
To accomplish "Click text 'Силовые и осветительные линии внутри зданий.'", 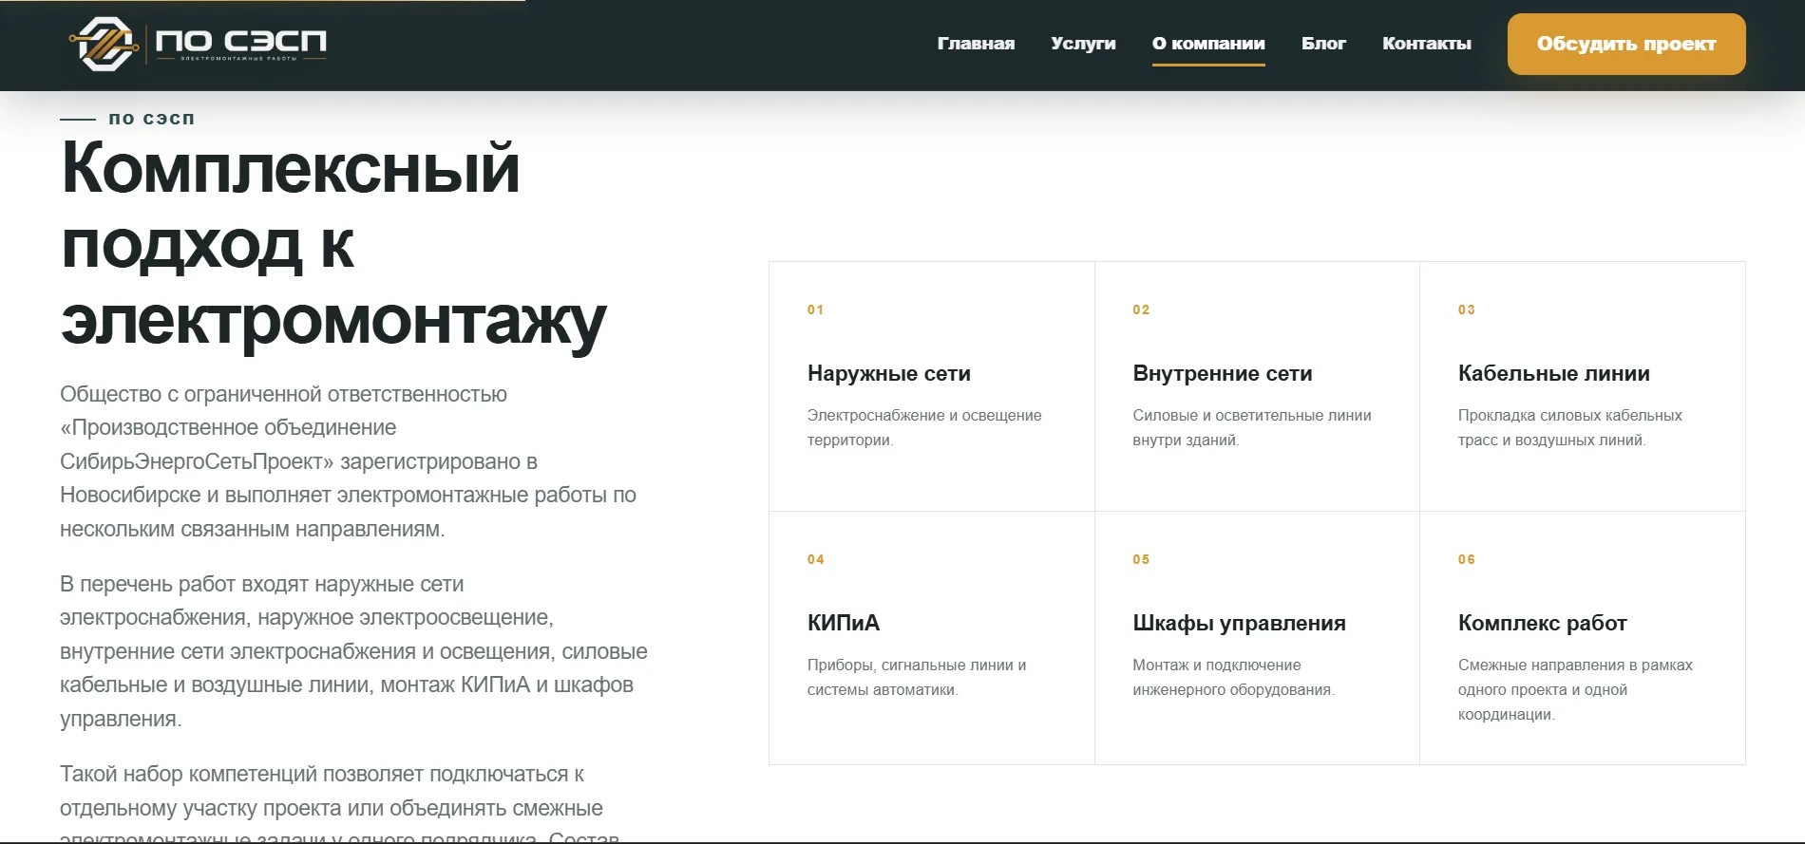I will [x=1252, y=427].
